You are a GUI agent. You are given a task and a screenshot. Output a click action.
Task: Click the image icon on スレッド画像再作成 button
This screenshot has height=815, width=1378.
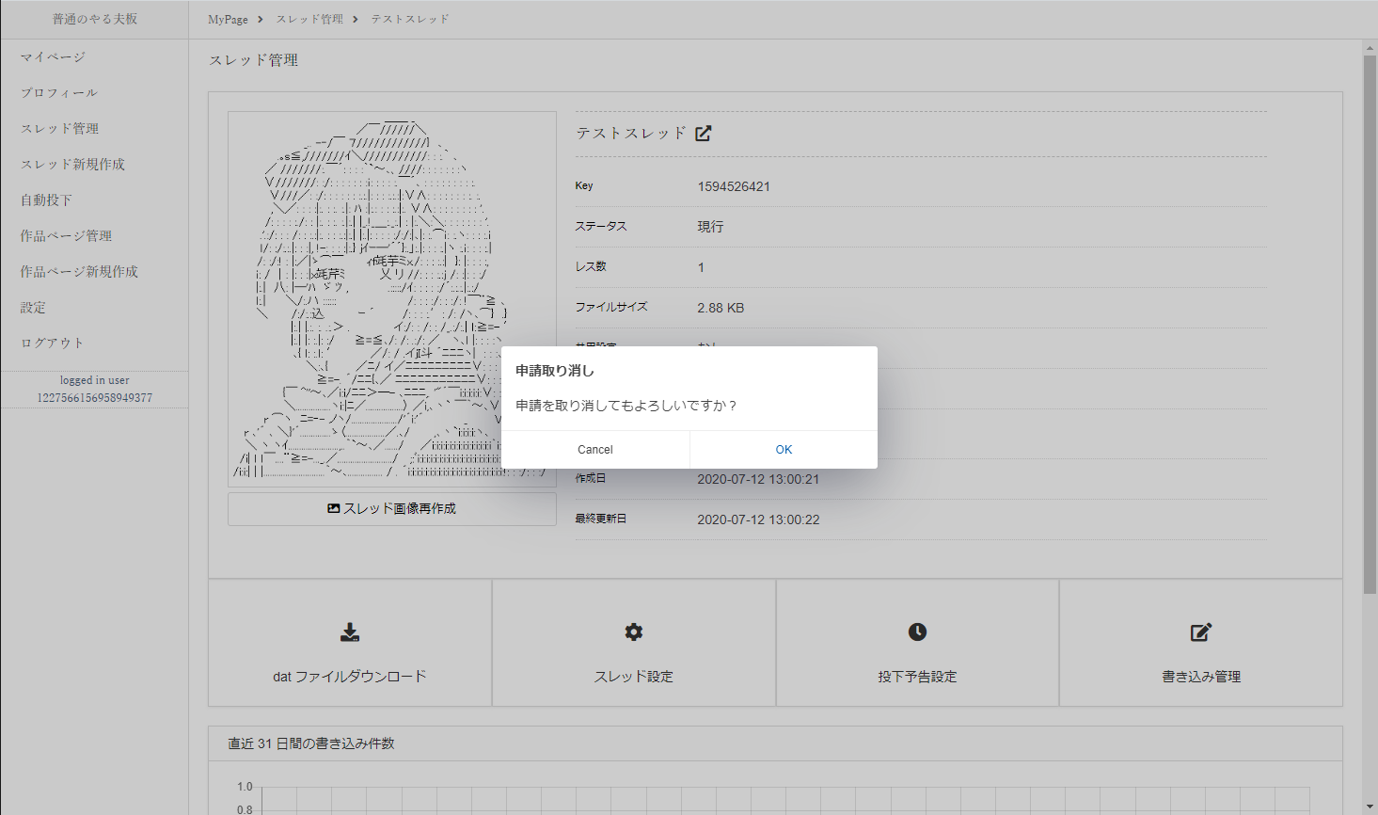[333, 507]
